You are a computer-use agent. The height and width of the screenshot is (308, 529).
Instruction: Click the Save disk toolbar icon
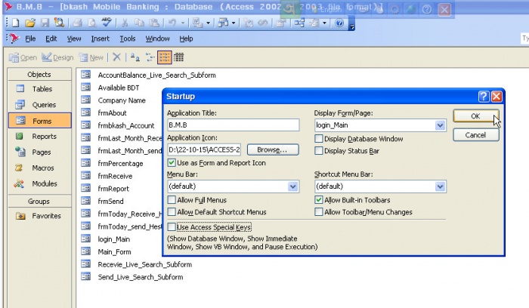pos(45,23)
